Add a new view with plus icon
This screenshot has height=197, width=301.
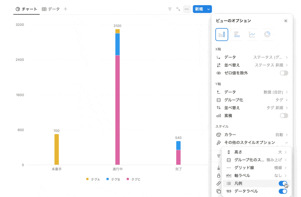click(65, 9)
